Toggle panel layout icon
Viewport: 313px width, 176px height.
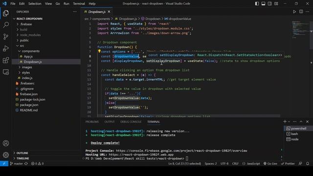(263, 3)
